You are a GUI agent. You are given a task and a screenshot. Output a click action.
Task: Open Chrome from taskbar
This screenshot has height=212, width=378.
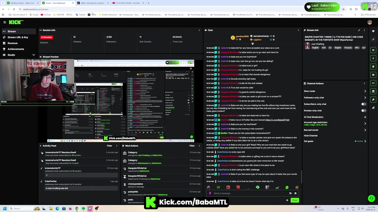[77, 208]
